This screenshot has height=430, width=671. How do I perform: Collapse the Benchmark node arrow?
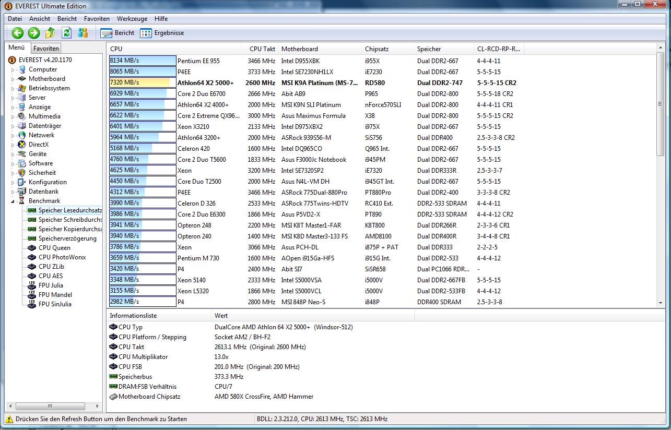coord(14,201)
